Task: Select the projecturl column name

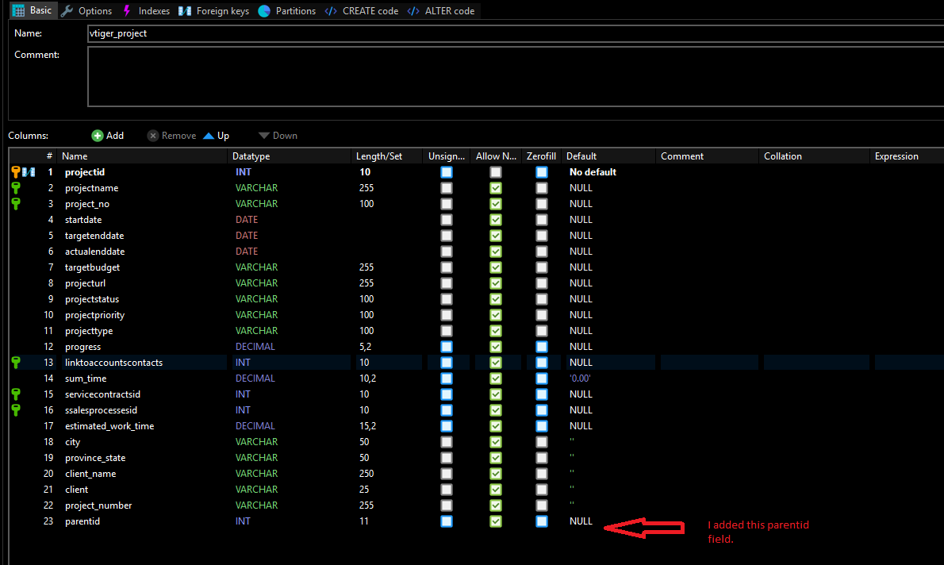Action: (x=85, y=283)
